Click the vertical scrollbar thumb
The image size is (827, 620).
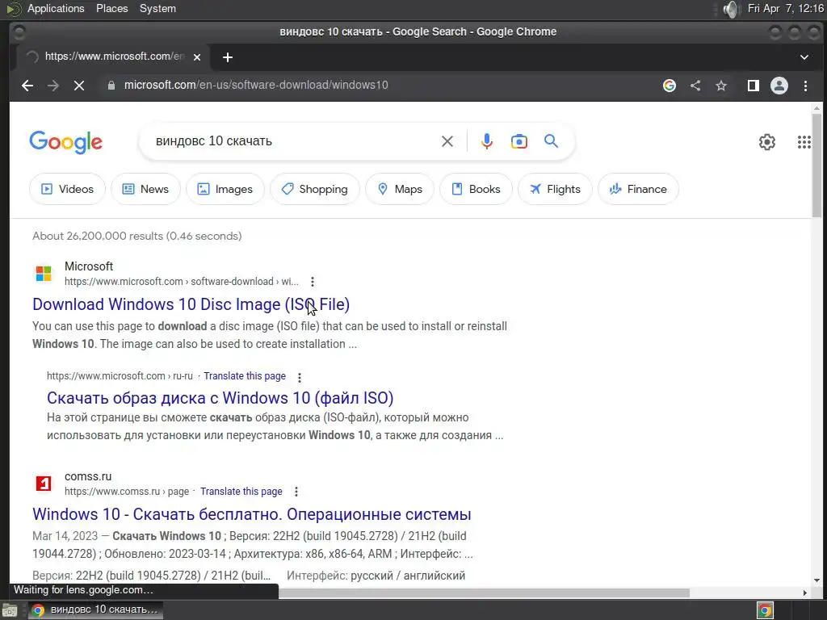click(817, 165)
